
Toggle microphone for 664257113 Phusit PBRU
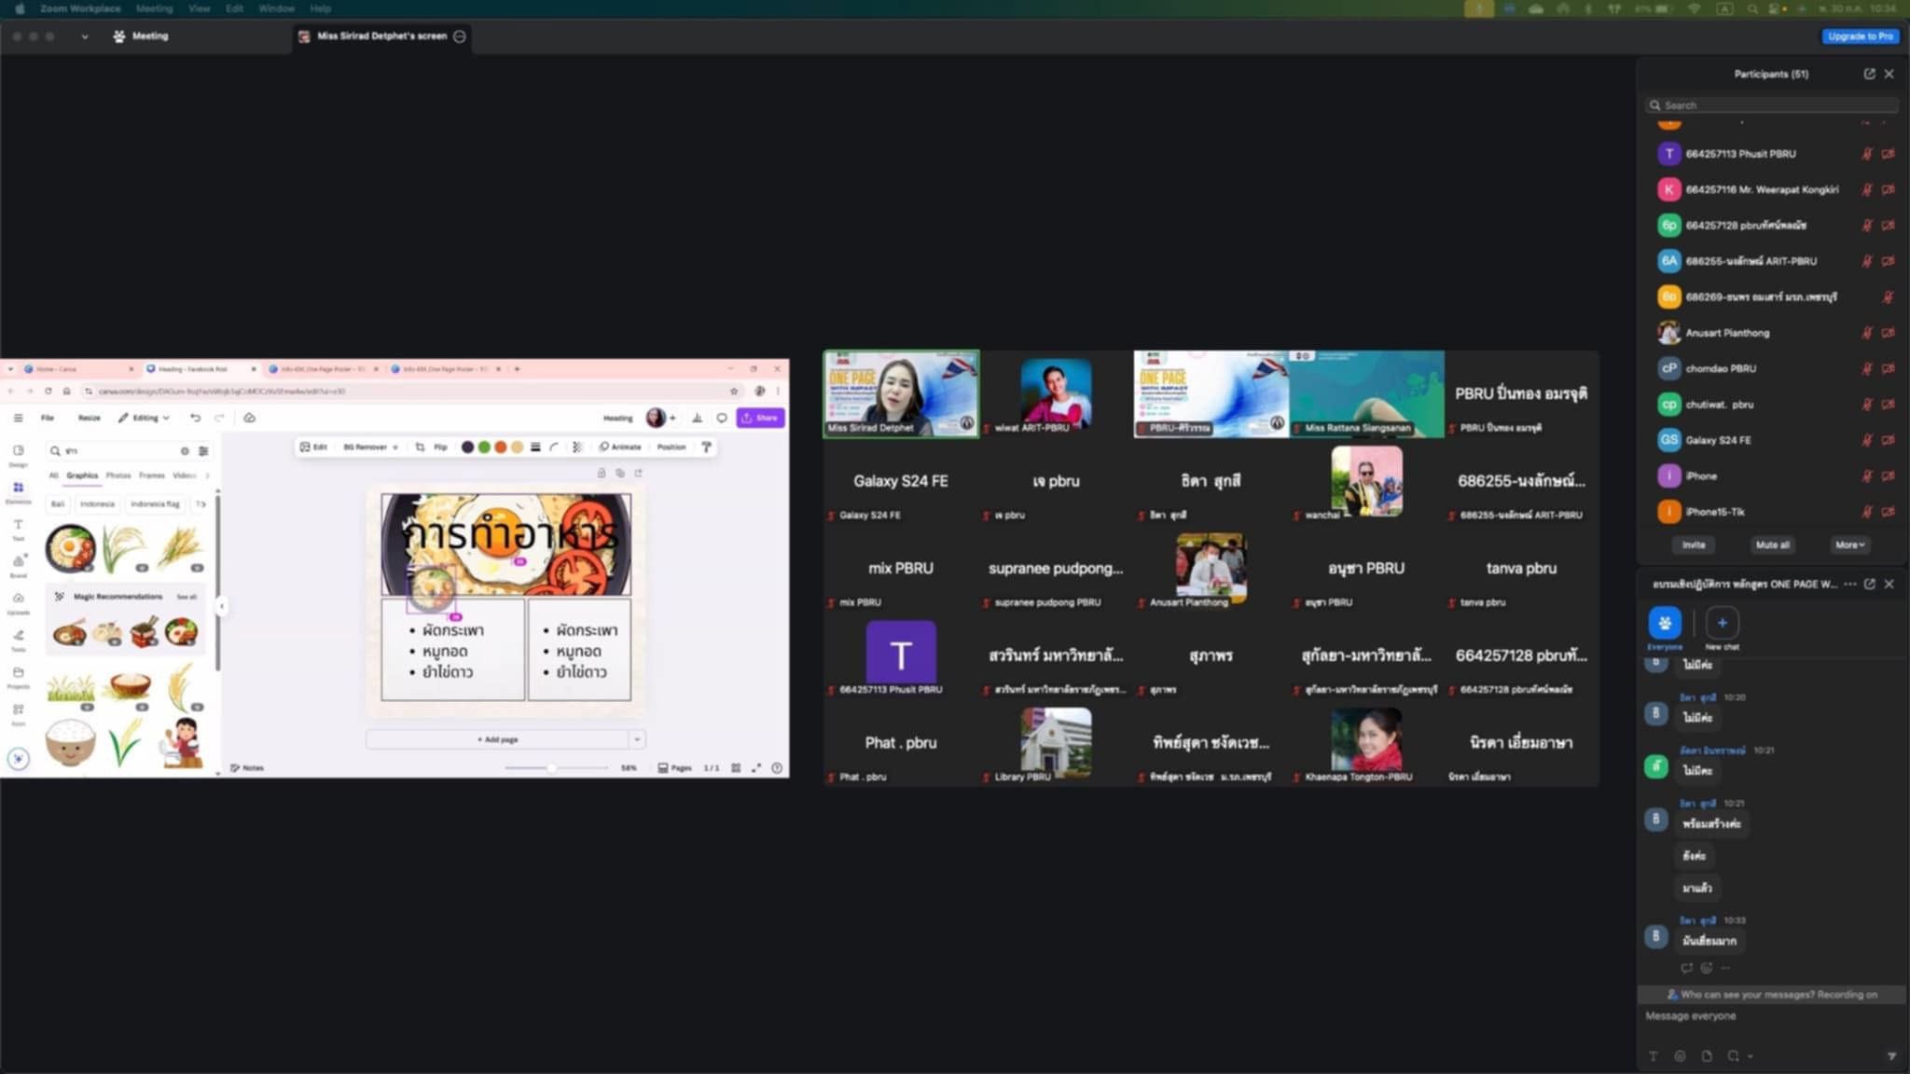coord(1867,154)
